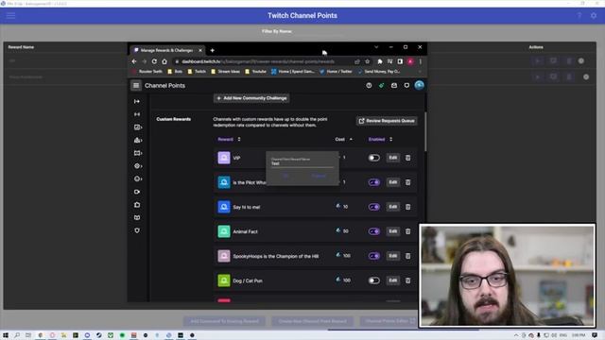Delete the Say hi to me reward
The image size is (605, 340).
point(407,207)
